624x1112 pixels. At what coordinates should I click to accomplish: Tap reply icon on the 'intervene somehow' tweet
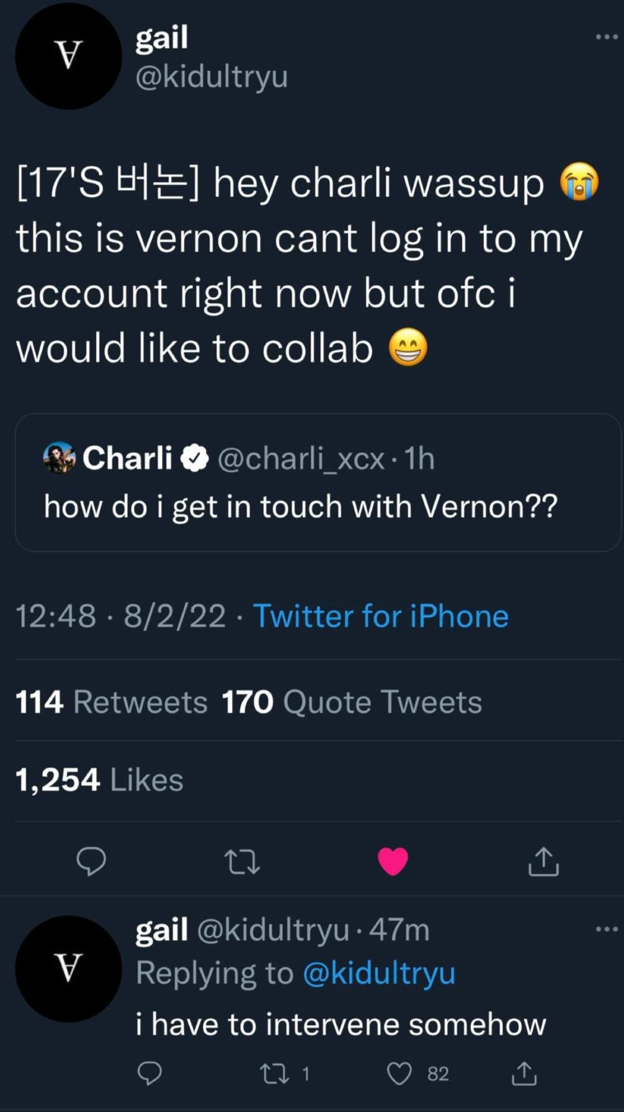(x=149, y=1074)
